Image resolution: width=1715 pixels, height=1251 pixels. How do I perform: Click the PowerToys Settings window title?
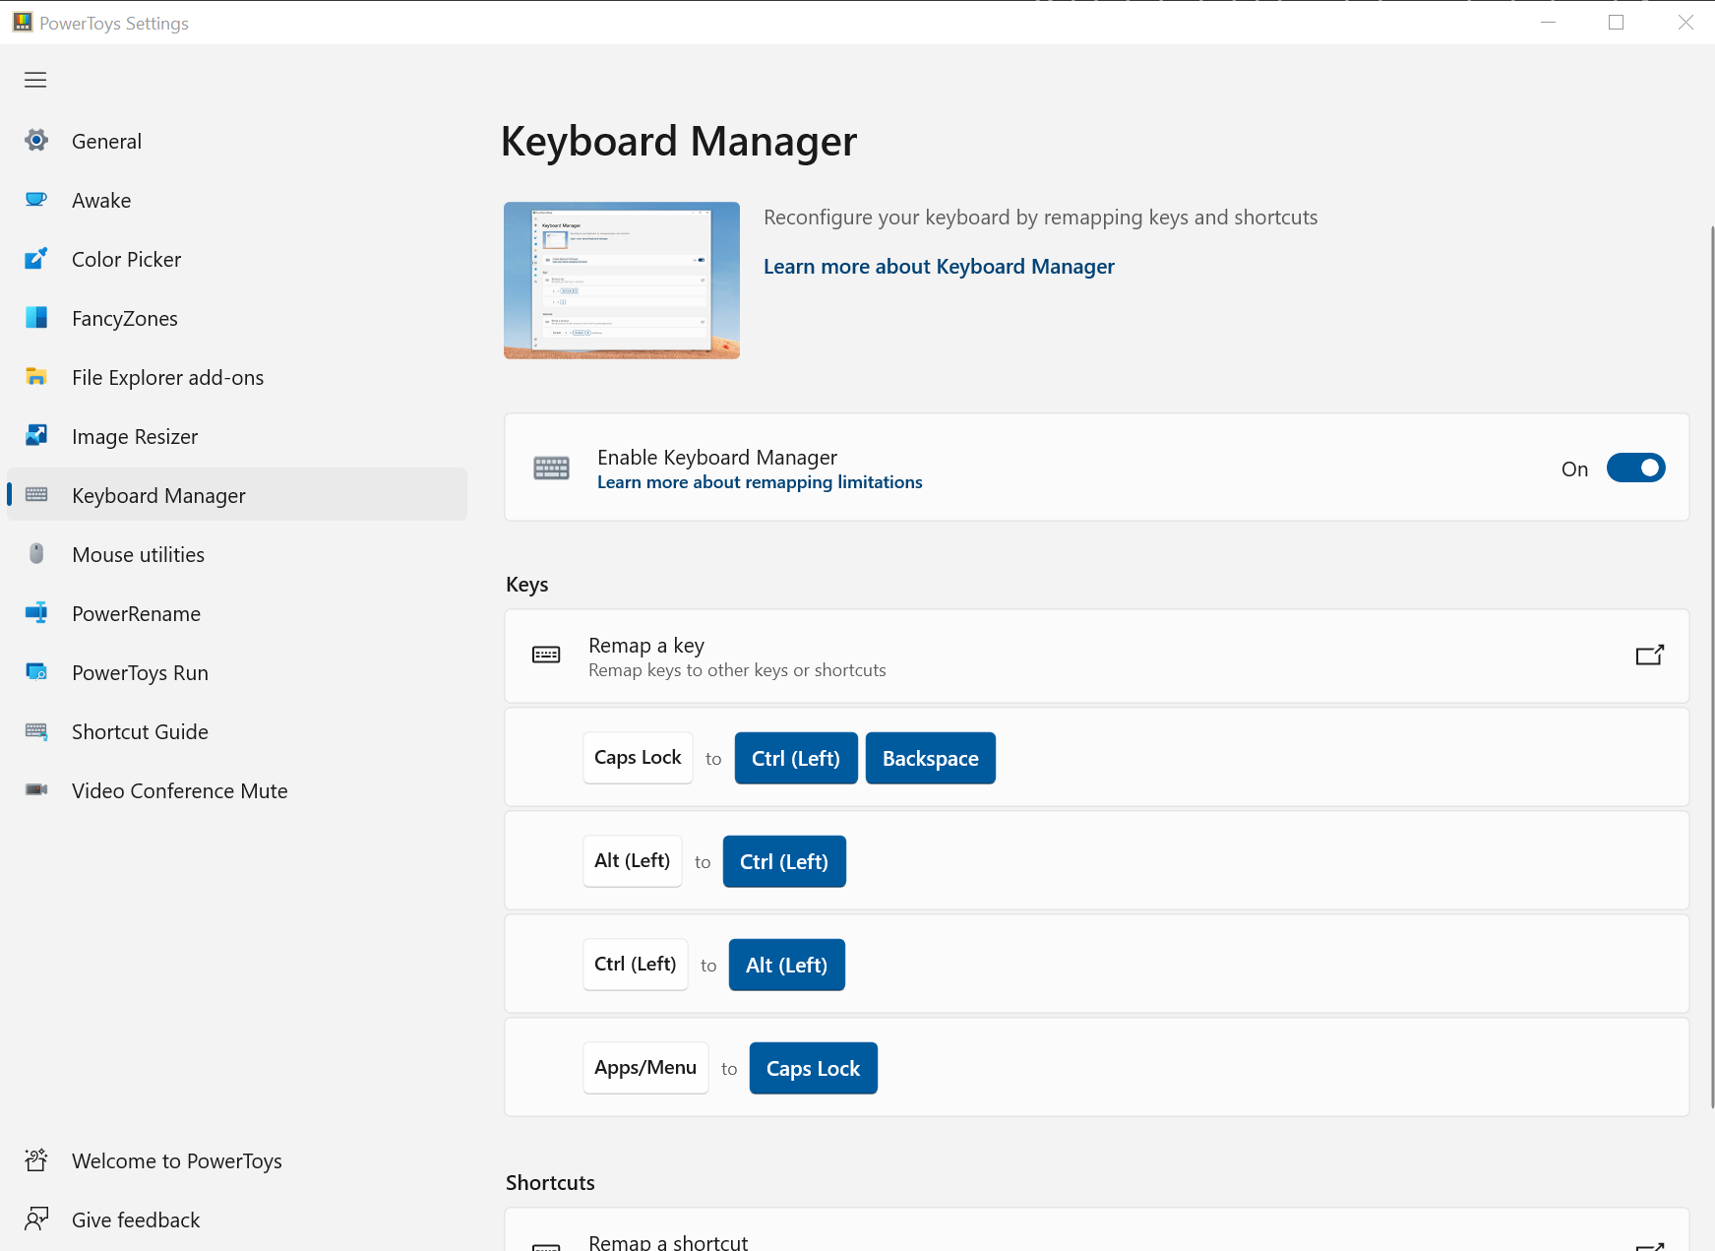(114, 23)
